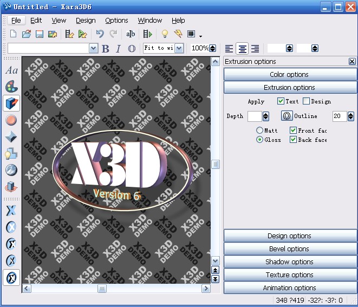The width and height of the screenshot is (358, 307).
Task: Click the second spacing stepper in toolbar
Action: pos(315,48)
